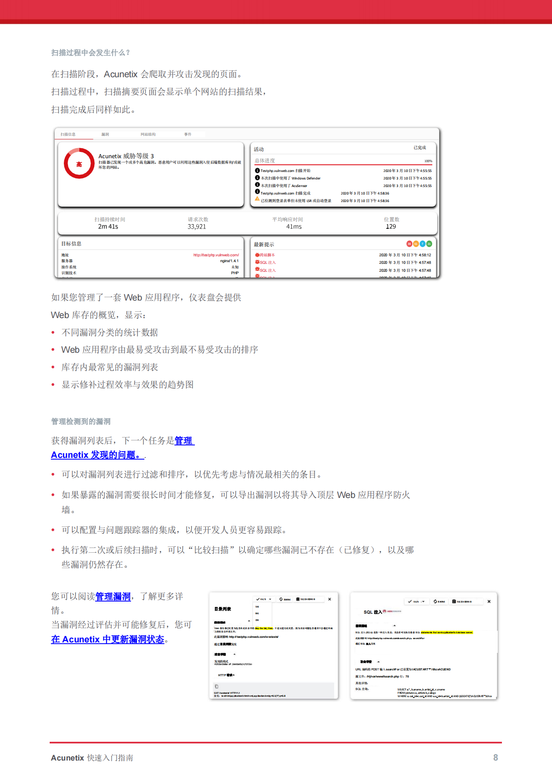Click the 总体进度 progress bar

tap(343, 165)
